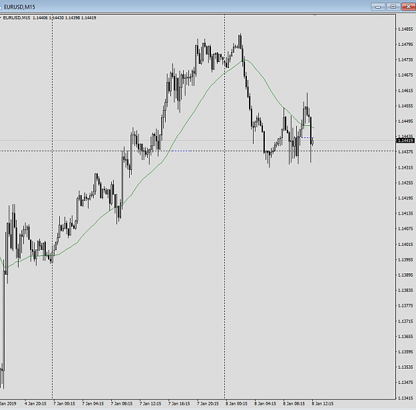Click price label 1.13415 on axis
416x410 pixels.
[x=405, y=398]
